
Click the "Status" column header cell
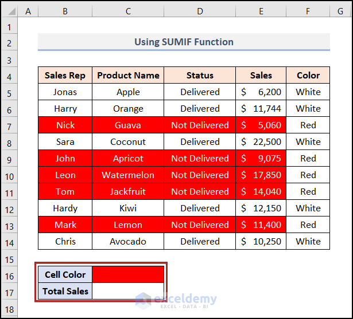point(200,75)
